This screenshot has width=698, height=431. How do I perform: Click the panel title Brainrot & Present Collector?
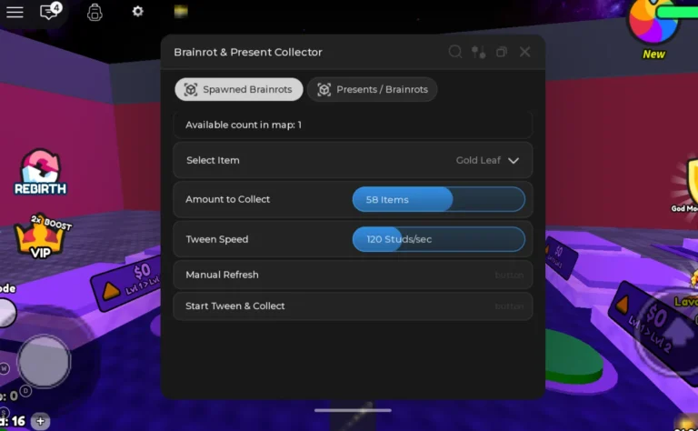[x=248, y=52]
